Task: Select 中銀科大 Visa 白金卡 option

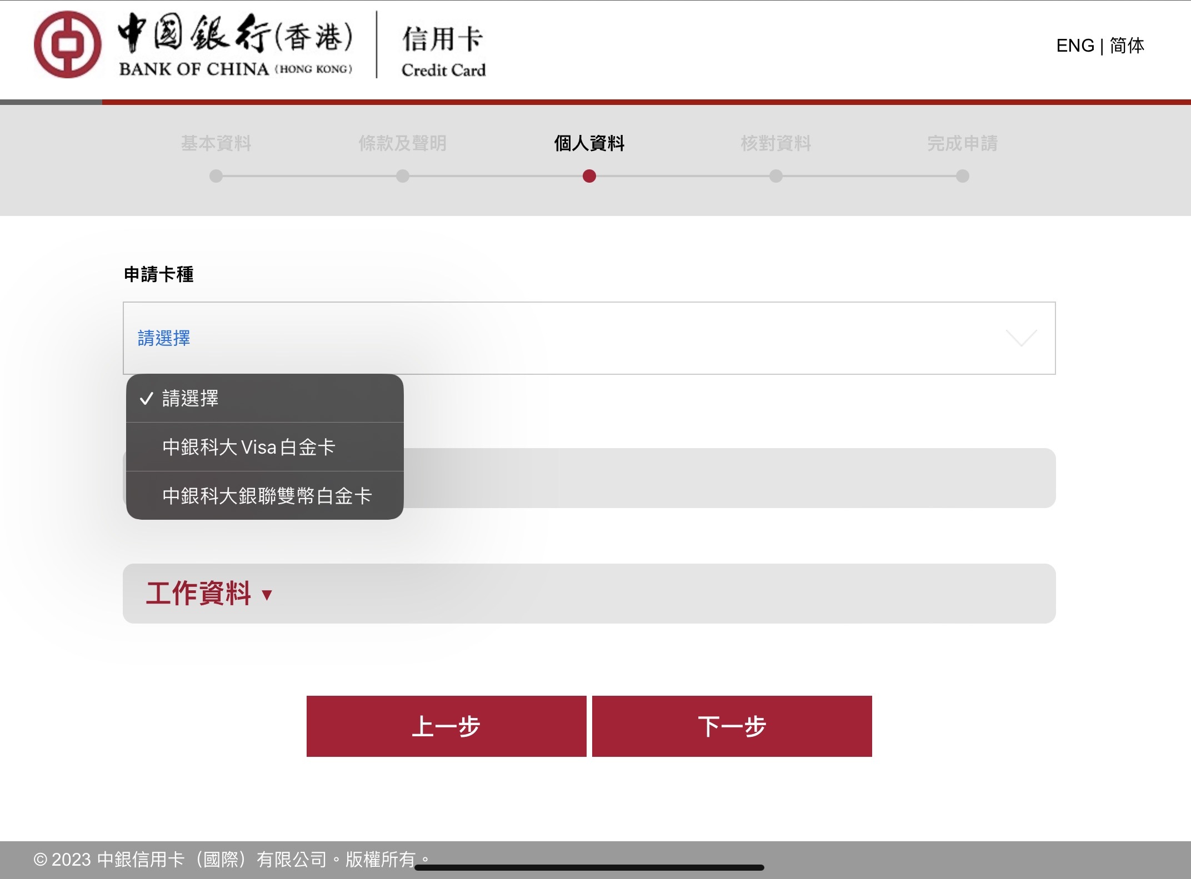Action: pos(264,447)
